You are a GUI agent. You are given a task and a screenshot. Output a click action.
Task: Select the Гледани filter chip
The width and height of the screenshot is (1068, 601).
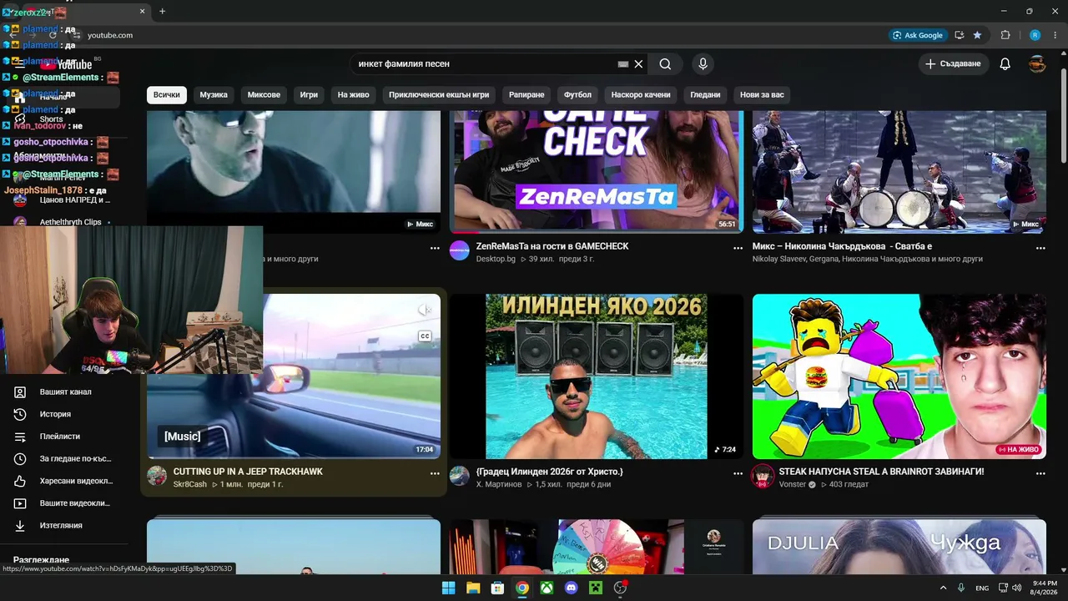705,95
